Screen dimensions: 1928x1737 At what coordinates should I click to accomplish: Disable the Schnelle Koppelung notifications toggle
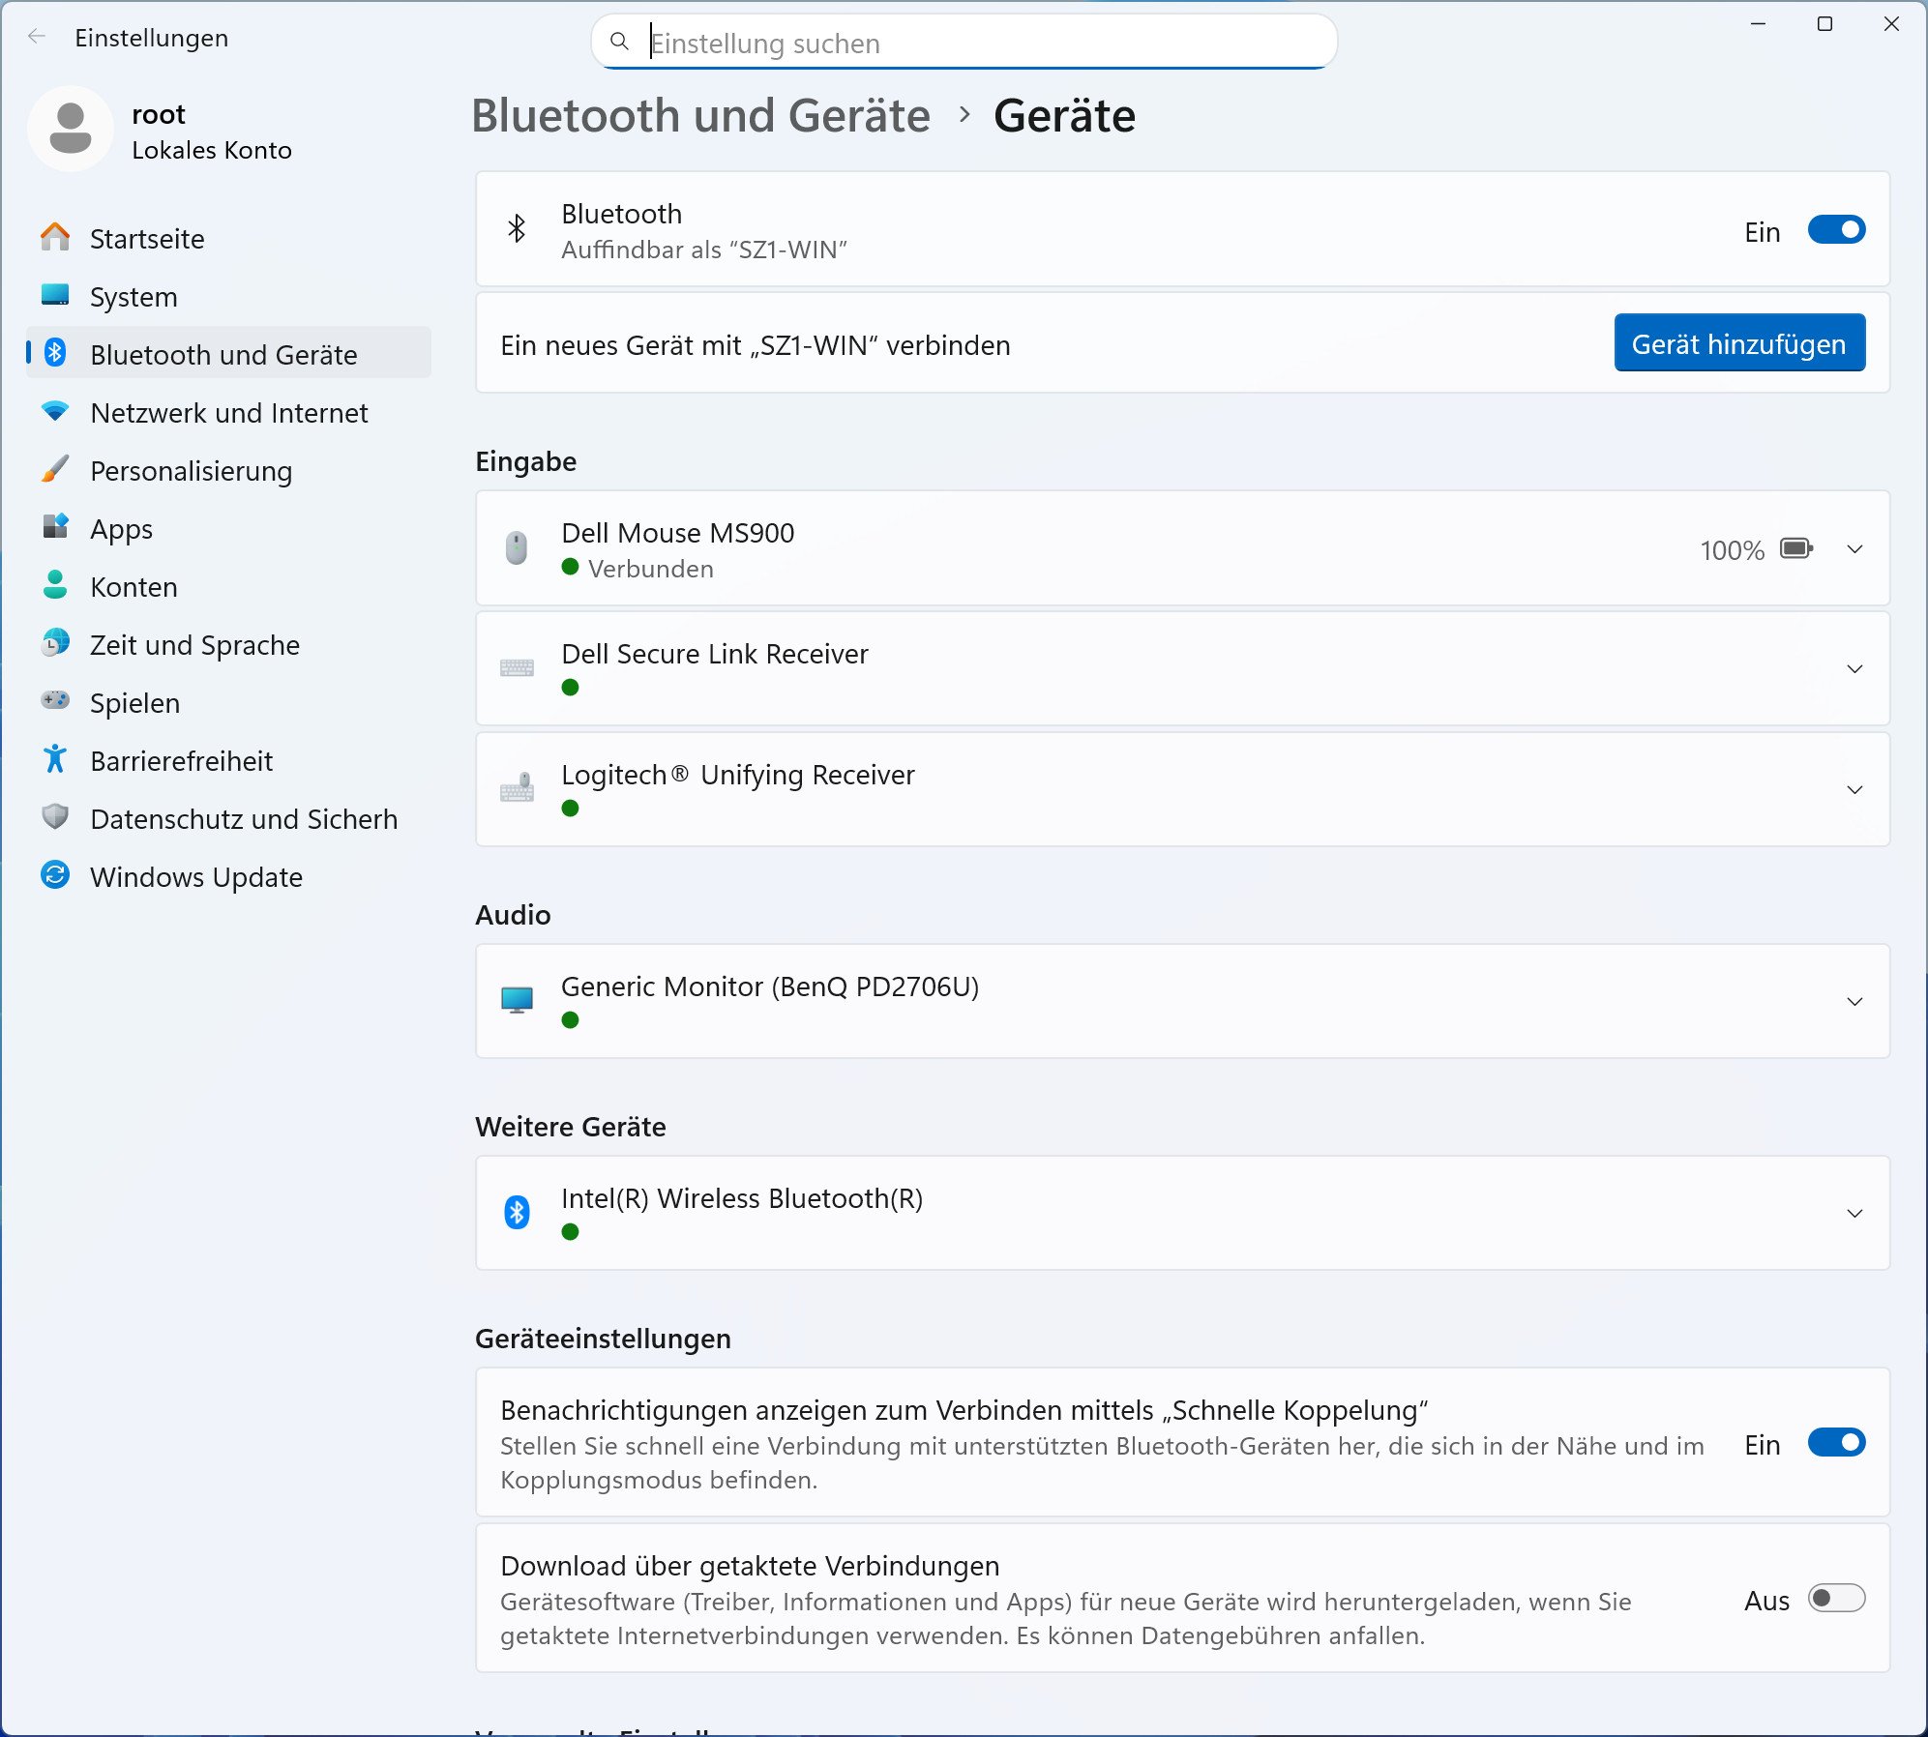tap(1835, 1442)
